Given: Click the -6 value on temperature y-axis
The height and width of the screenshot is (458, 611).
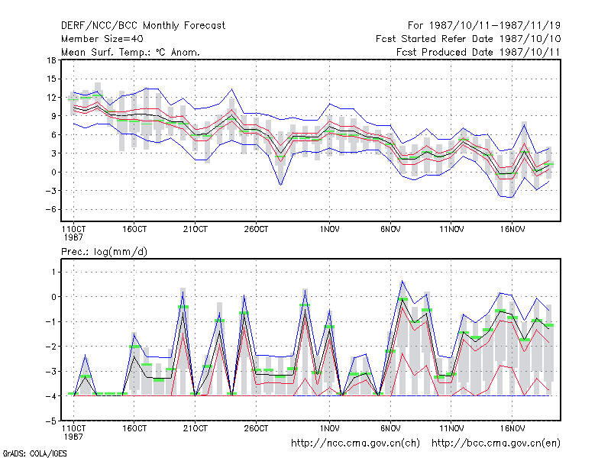Looking at the screenshot, I should [50, 209].
